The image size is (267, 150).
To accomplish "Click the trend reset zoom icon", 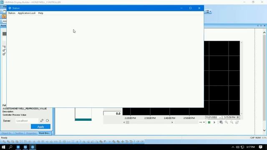I will click(237, 122).
